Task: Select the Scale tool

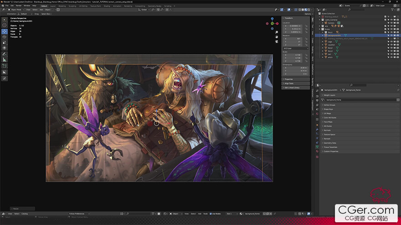Action: pos(5,42)
